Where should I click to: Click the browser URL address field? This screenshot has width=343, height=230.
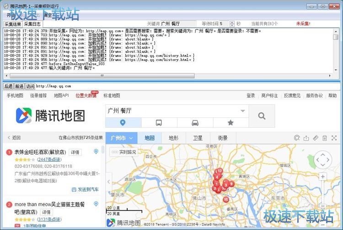click(188, 86)
